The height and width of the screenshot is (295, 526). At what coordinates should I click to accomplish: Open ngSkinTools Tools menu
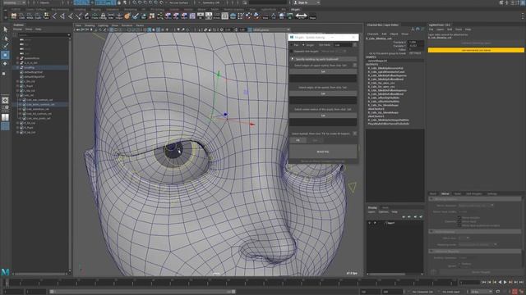459,29
